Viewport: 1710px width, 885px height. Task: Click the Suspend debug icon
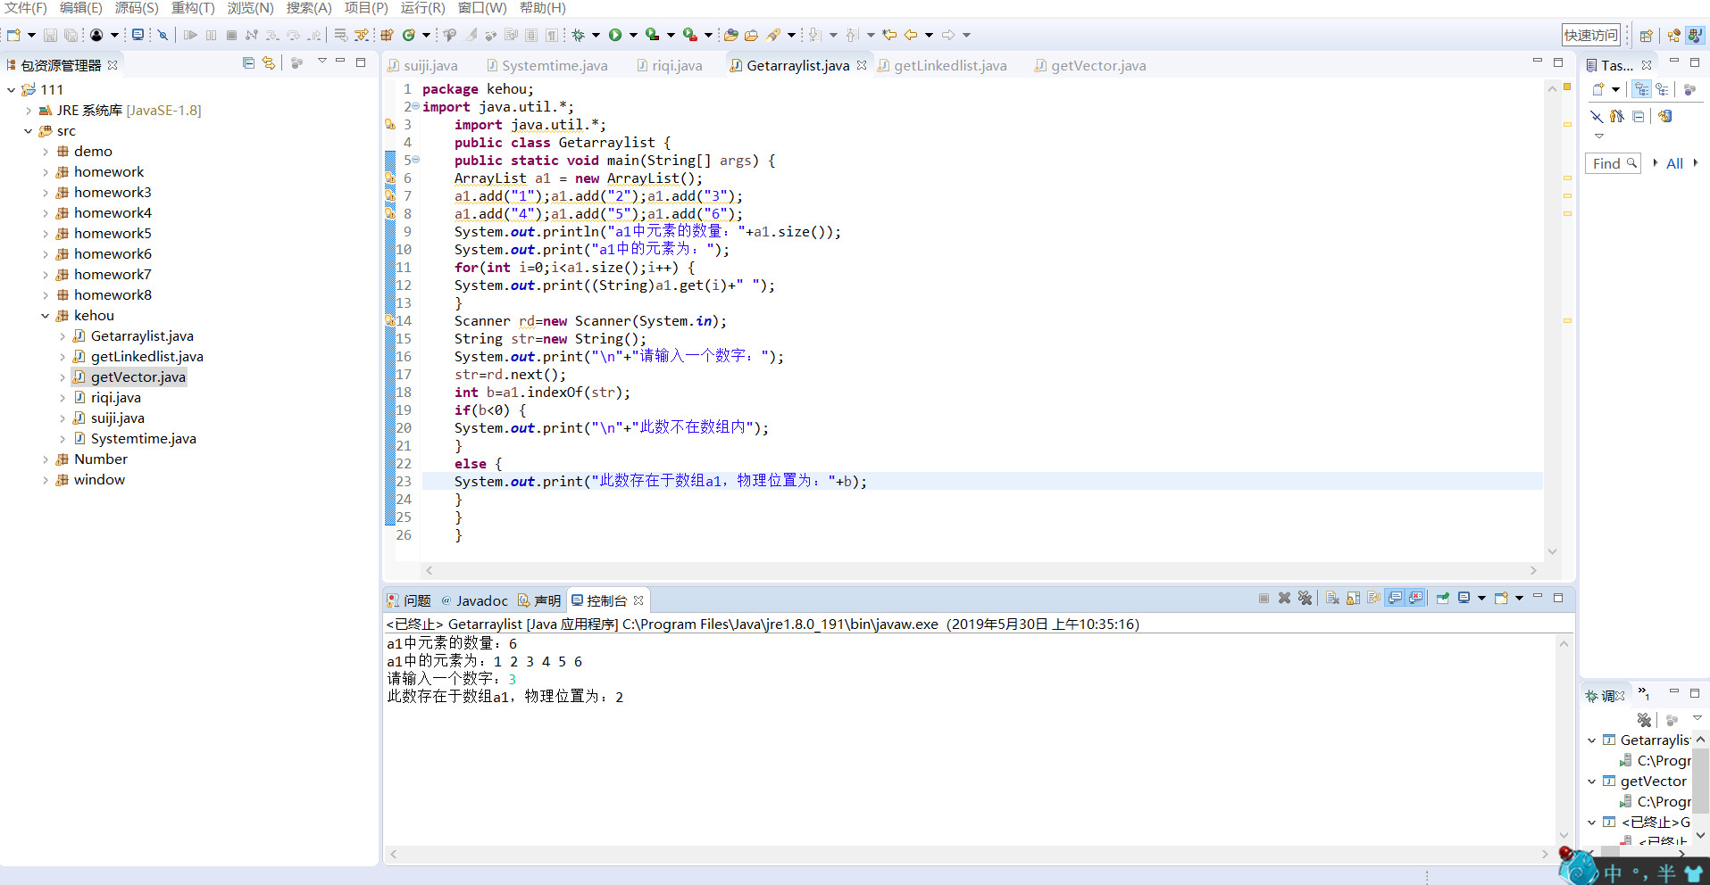(211, 35)
